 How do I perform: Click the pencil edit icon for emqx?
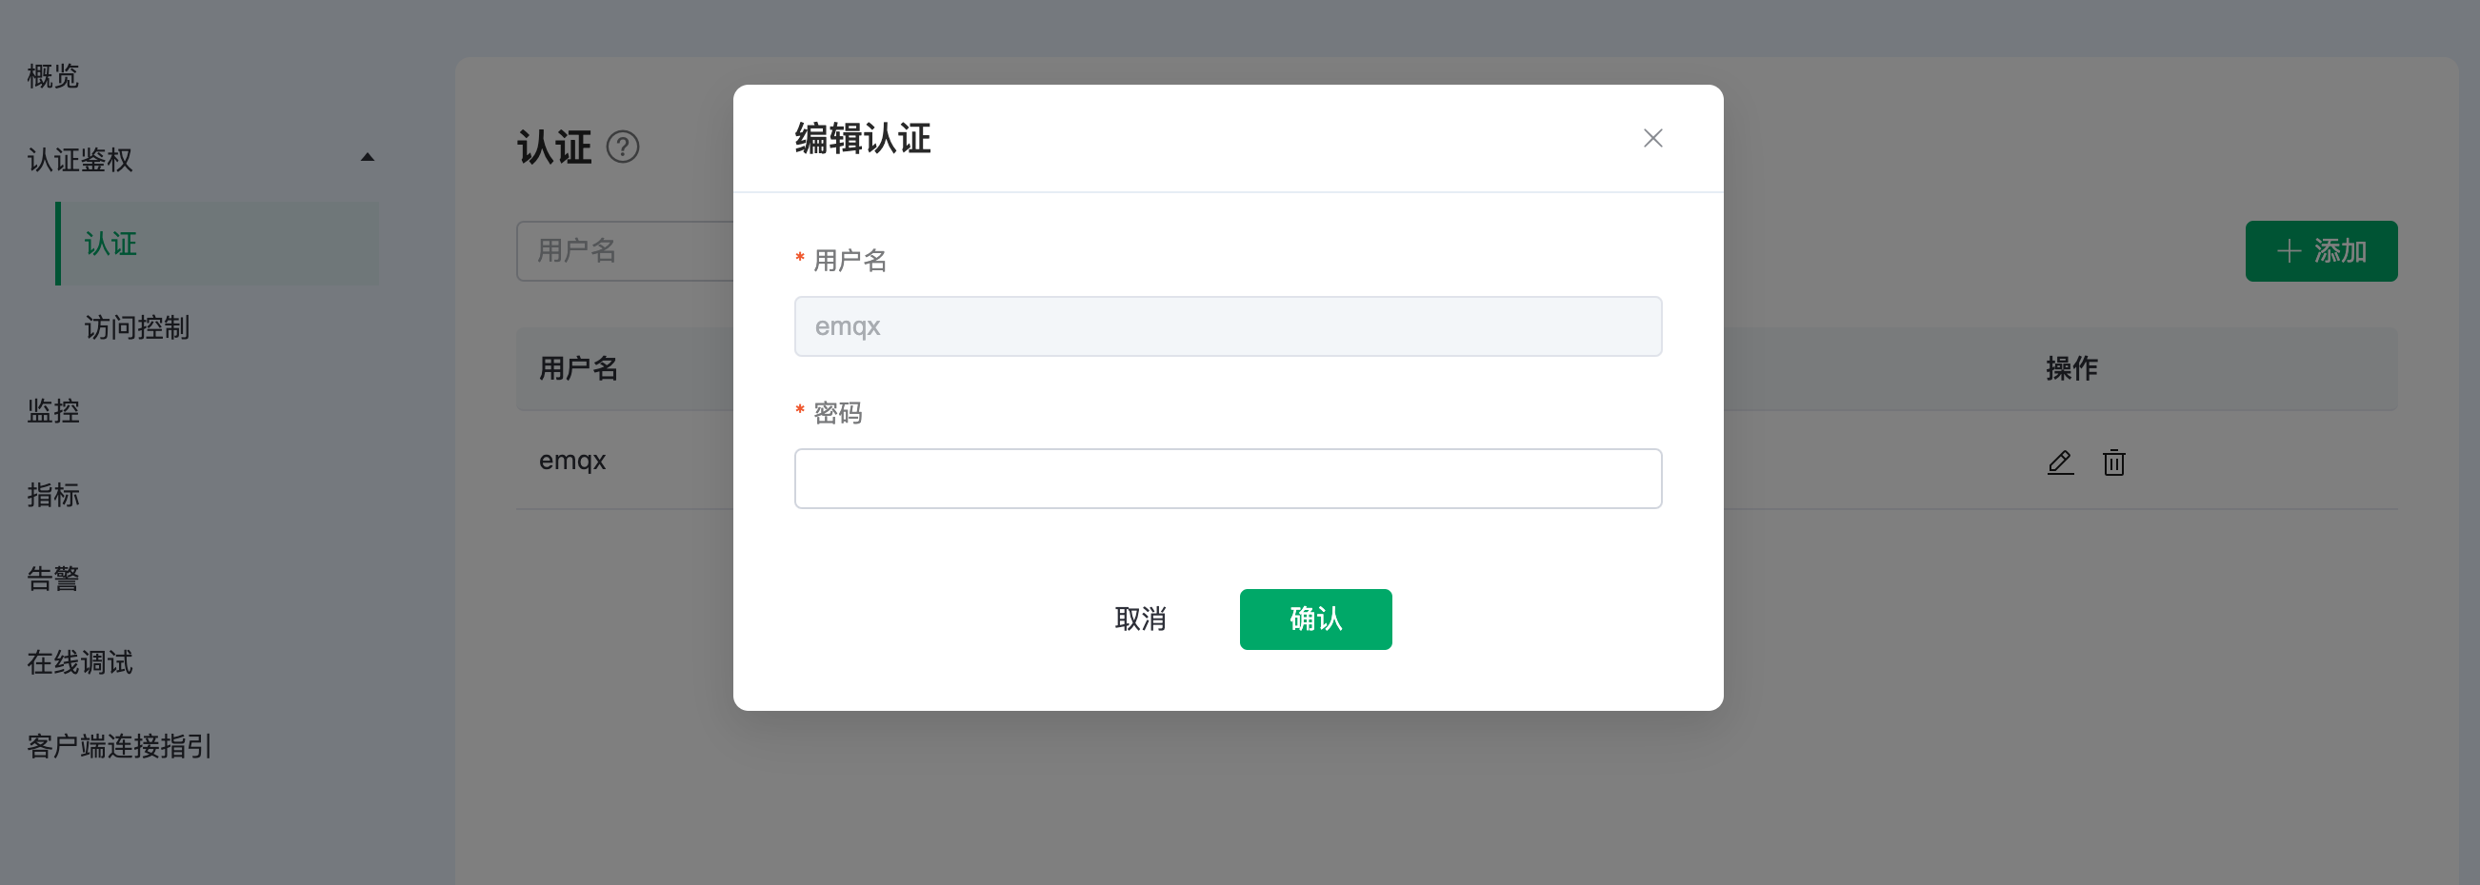[x=2059, y=462]
